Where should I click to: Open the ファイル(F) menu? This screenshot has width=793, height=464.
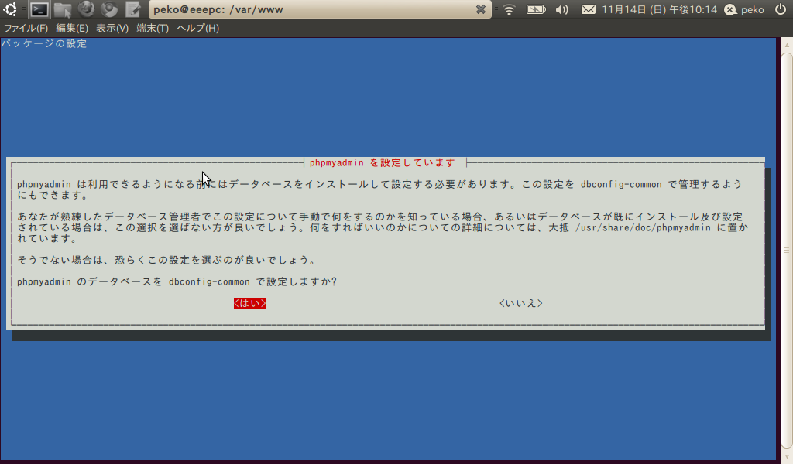(26, 29)
